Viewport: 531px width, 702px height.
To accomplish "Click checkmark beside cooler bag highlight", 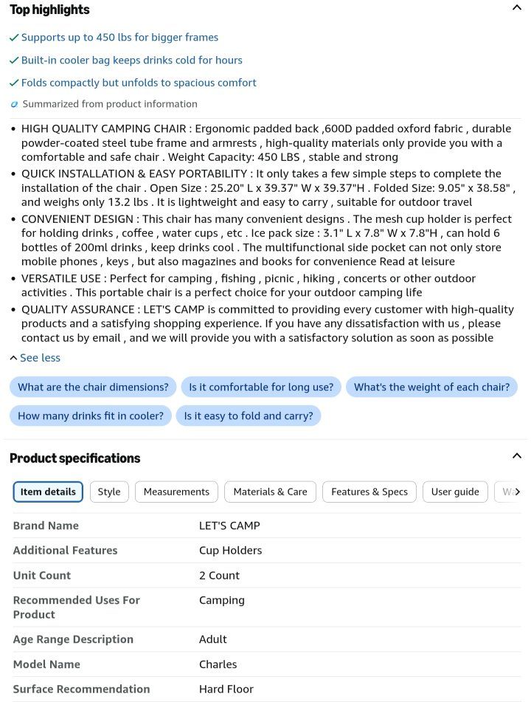I will (x=14, y=61).
